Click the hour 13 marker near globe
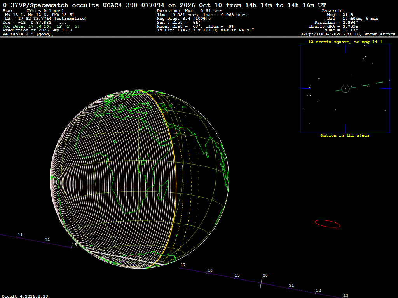398x298 pixels. coord(74,244)
